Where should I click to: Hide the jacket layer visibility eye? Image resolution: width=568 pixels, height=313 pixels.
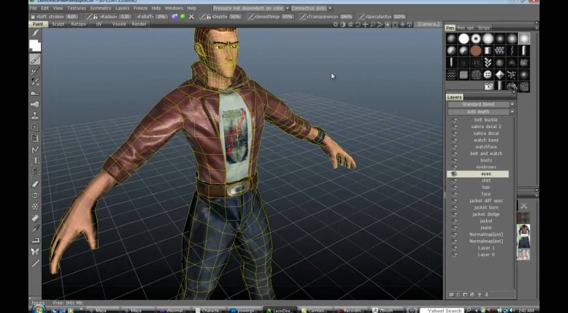click(455, 221)
